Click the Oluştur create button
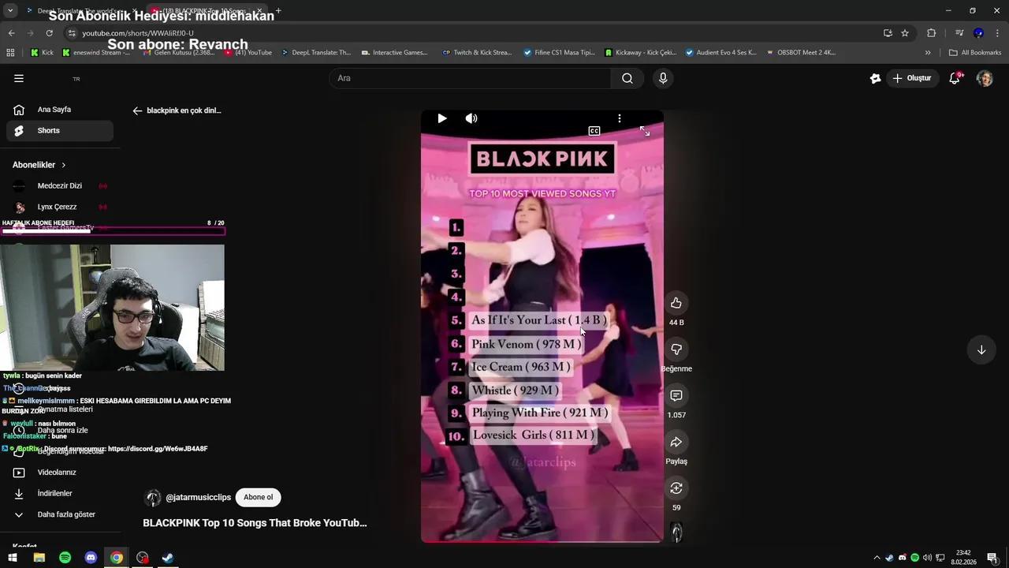This screenshot has height=568, width=1009. (x=912, y=78)
